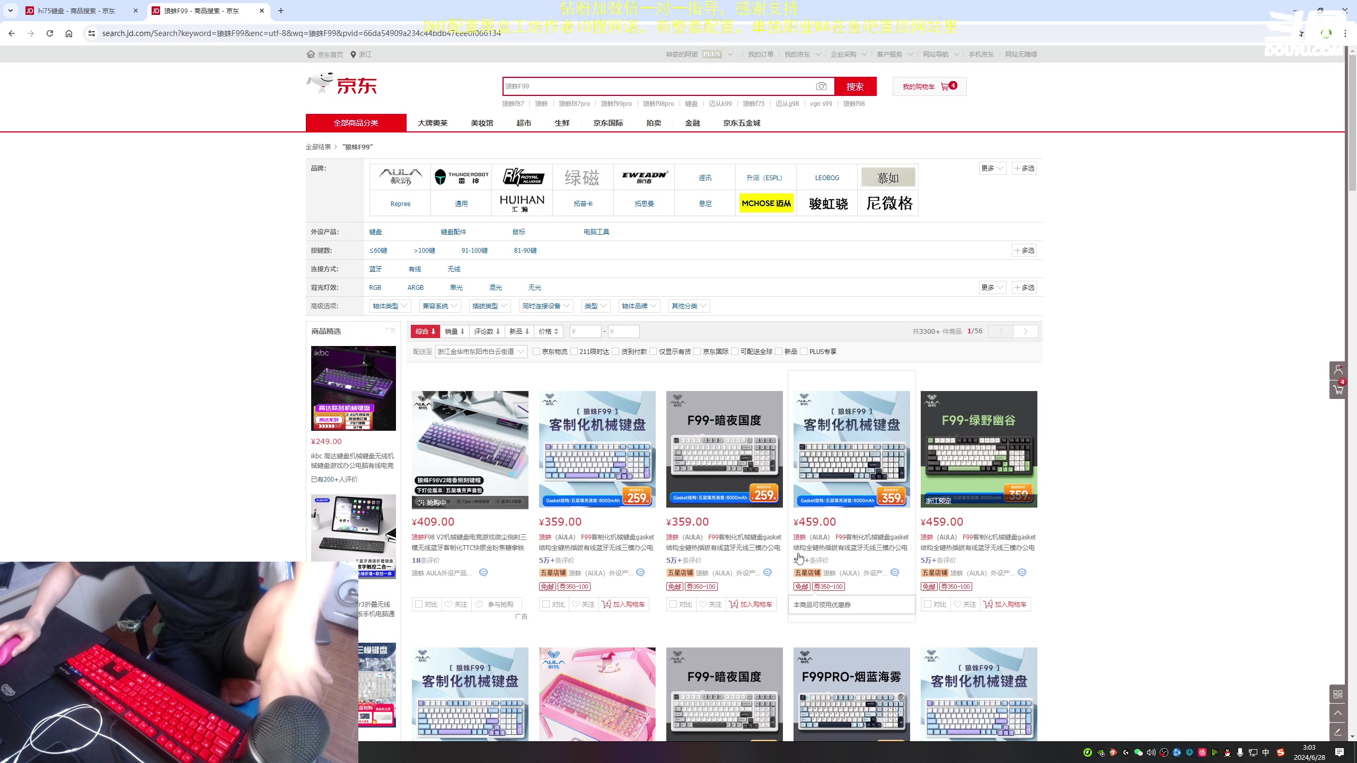This screenshot has width=1357, height=763.
Task: Open the delivery address dropdown 浙江金华市
Action: 480,352
